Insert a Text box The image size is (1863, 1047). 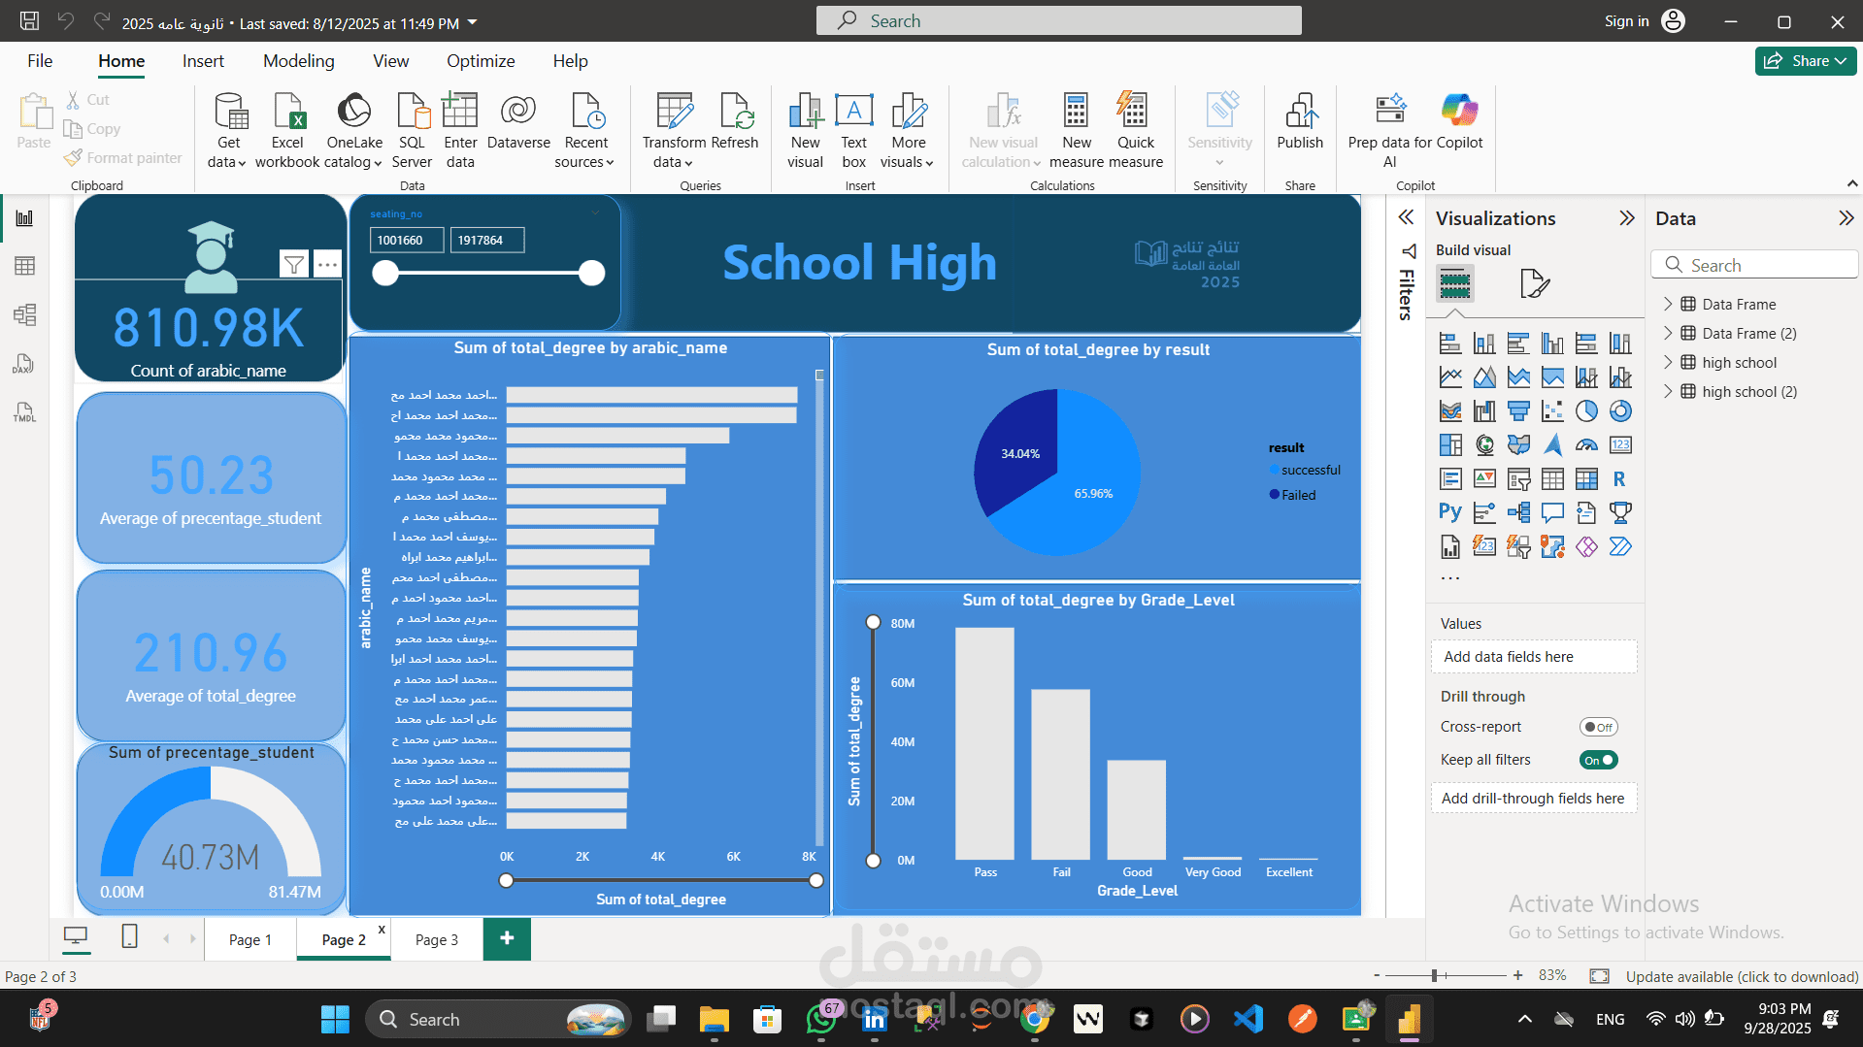[854, 131]
